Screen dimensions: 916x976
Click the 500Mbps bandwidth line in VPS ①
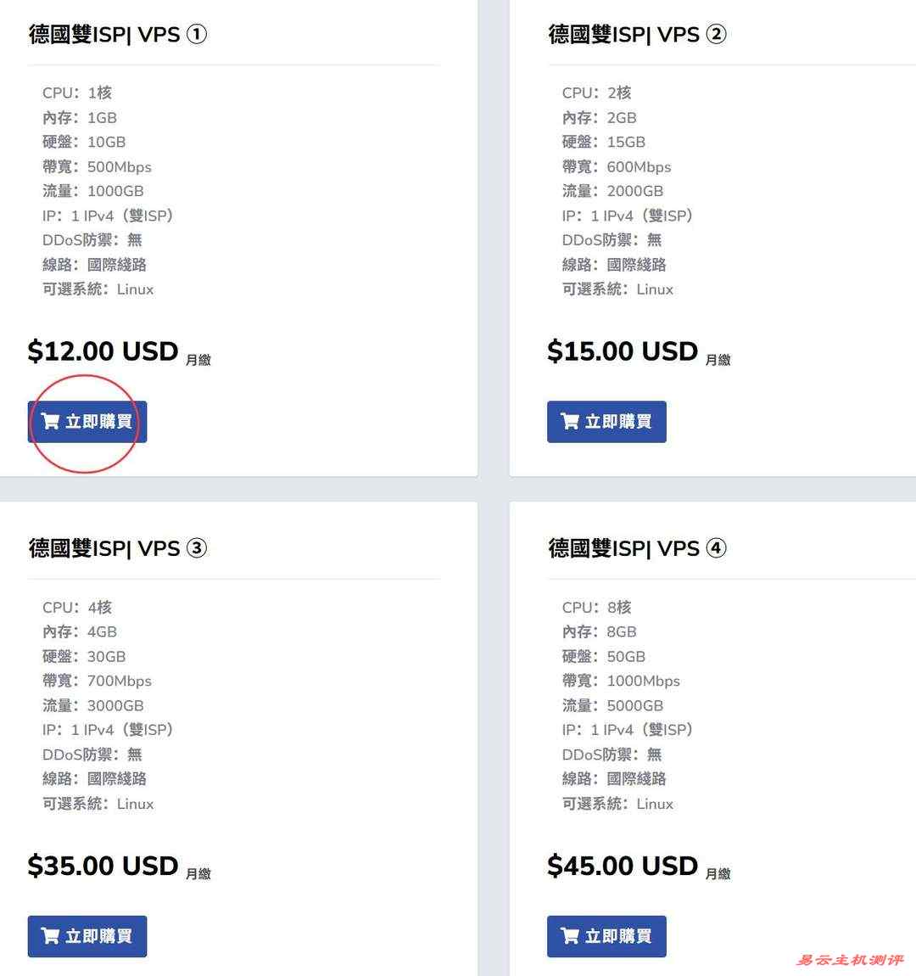coord(97,167)
